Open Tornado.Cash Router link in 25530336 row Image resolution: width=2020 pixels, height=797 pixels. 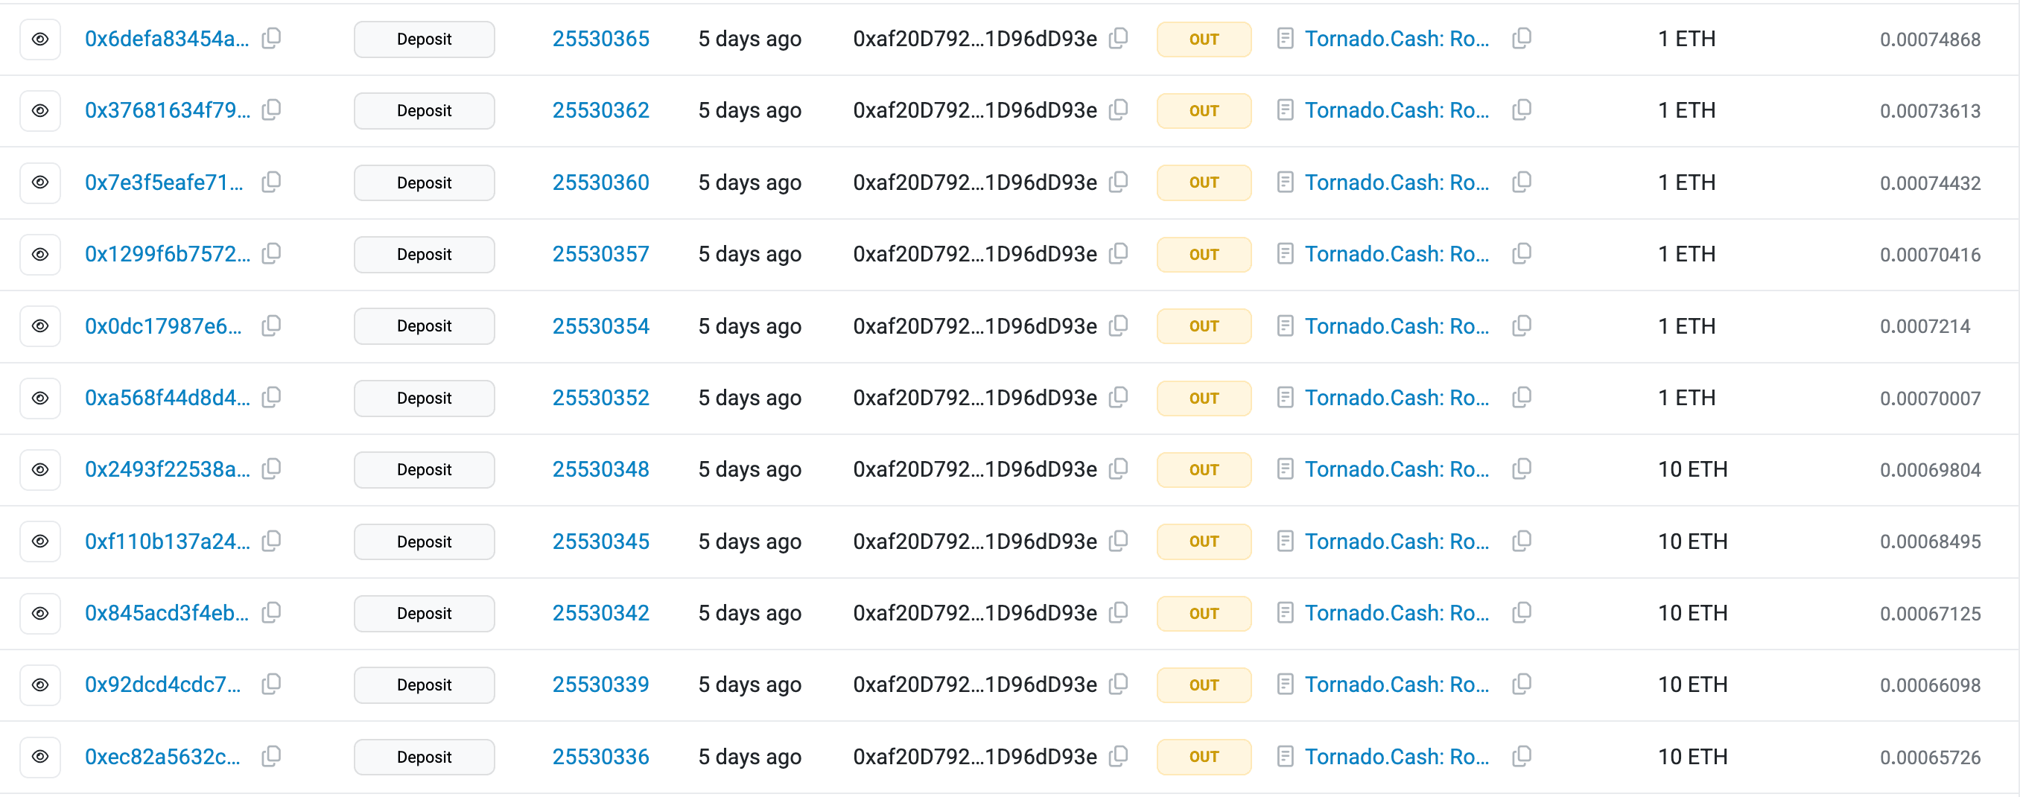1397,756
